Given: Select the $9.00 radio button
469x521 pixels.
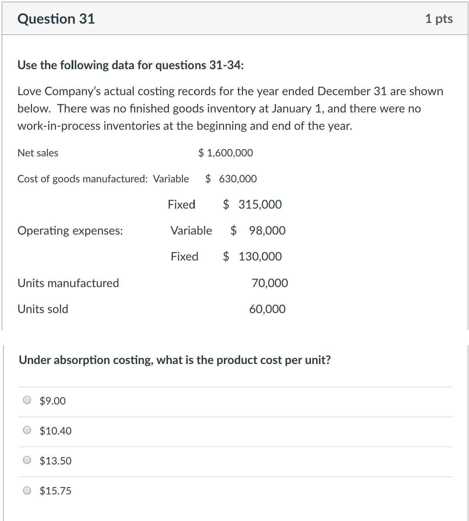Looking at the screenshot, I should [27, 400].
